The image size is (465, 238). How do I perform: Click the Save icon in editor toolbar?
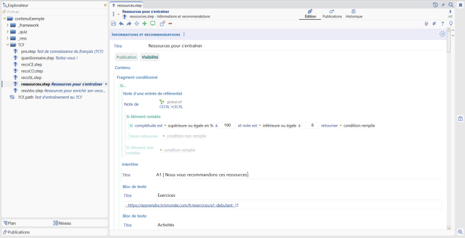tap(113, 24)
